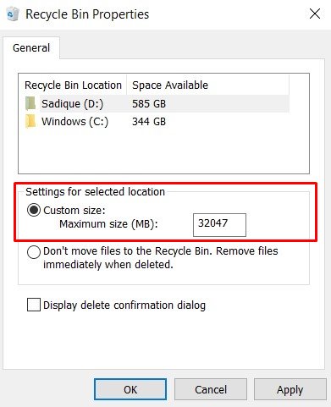Click the Recycle Bin Location column header
Image resolution: width=331 pixels, height=407 pixels.
[73, 85]
